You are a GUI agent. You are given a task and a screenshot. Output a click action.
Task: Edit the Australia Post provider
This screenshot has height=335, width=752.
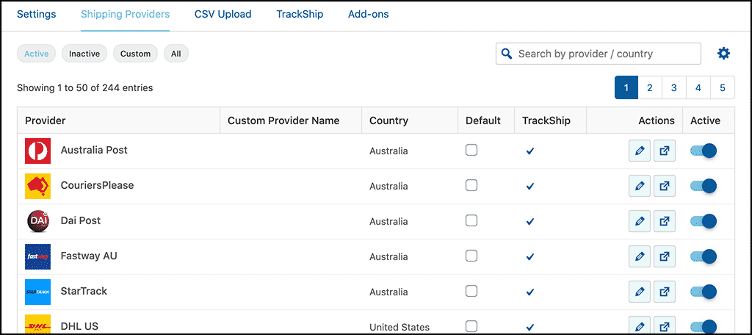[640, 151]
